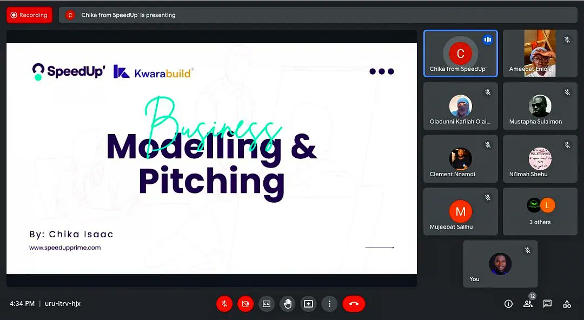
Task: Unmute the microphone
Action: pyautogui.click(x=224, y=304)
